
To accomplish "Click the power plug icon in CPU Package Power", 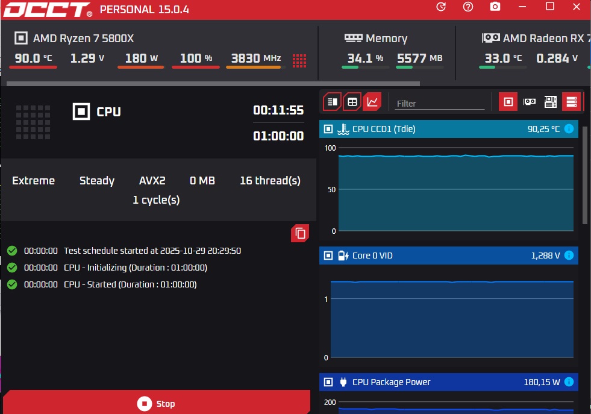I will (x=343, y=382).
